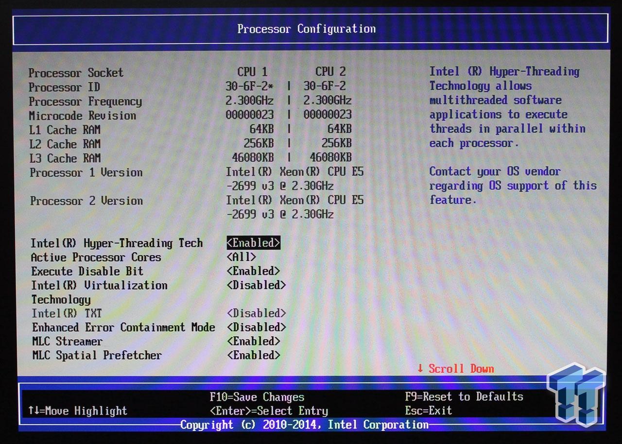622x444 pixels.
Task: Click the CPU 1 column header
Action: 253,72
